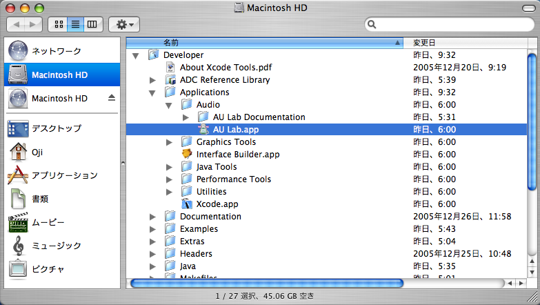Select the Utilities folder icon
The image size is (540, 305).
tap(187, 191)
